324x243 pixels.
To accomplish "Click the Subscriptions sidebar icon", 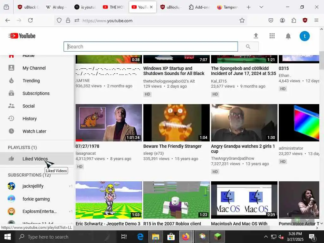I will 11,93.
